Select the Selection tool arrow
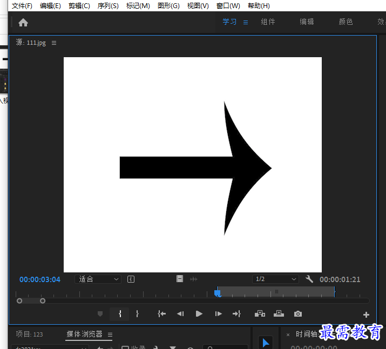The width and height of the screenshot is (386, 349). click(x=266, y=343)
